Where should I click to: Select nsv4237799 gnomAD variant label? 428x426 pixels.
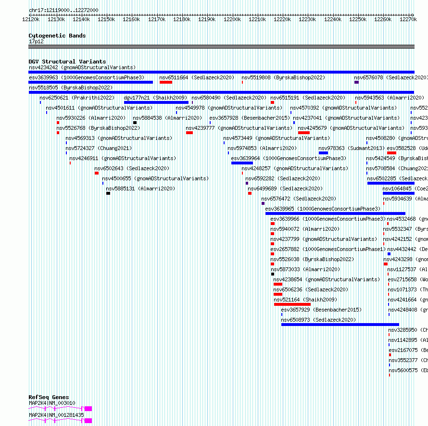pos(324,239)
